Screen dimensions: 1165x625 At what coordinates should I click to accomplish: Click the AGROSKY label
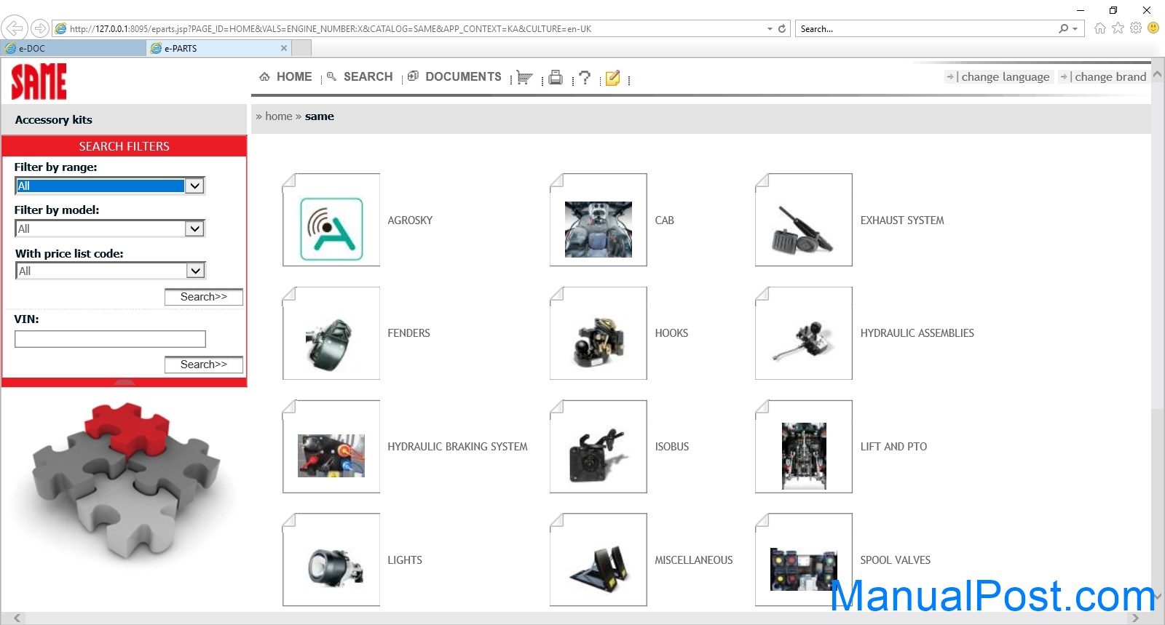pos(410,220)
